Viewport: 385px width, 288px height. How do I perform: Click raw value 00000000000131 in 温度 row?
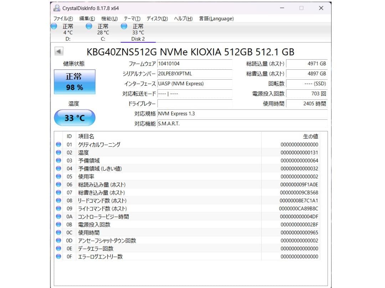(299, 153)
